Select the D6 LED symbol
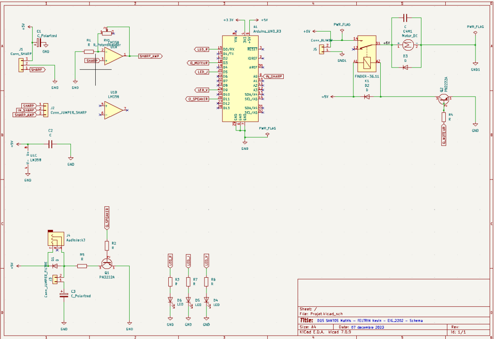The width and height of the screenshot is (494, 339). coord(170,300)
